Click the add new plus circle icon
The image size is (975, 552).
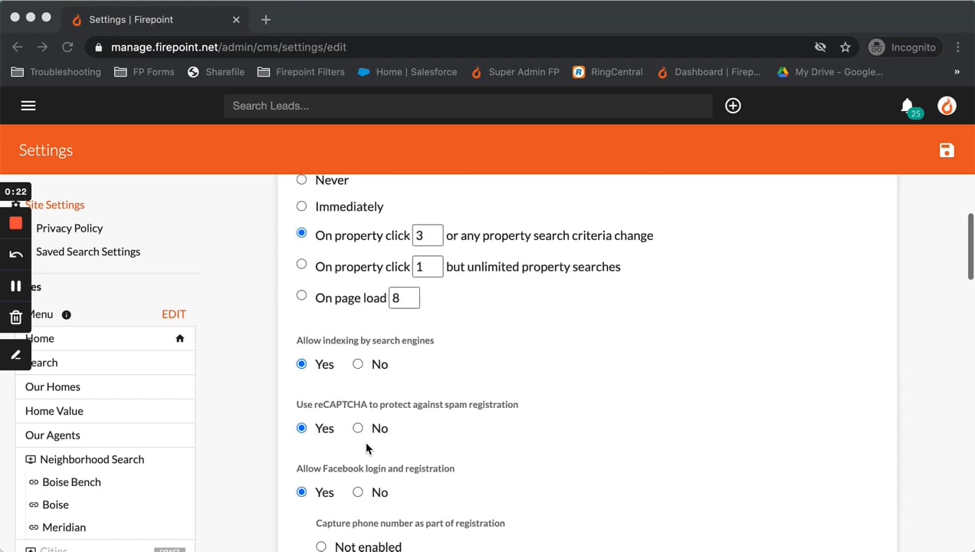[733, 106]
